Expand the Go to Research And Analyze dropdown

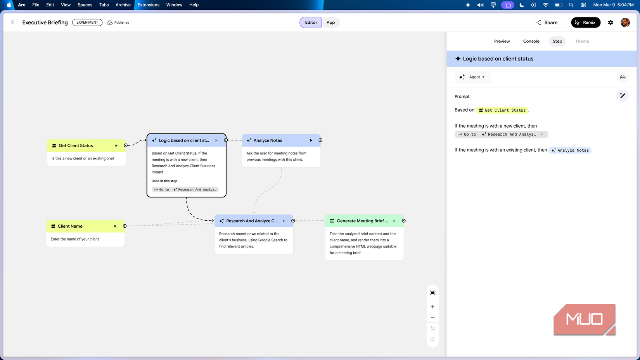[542, 134]
